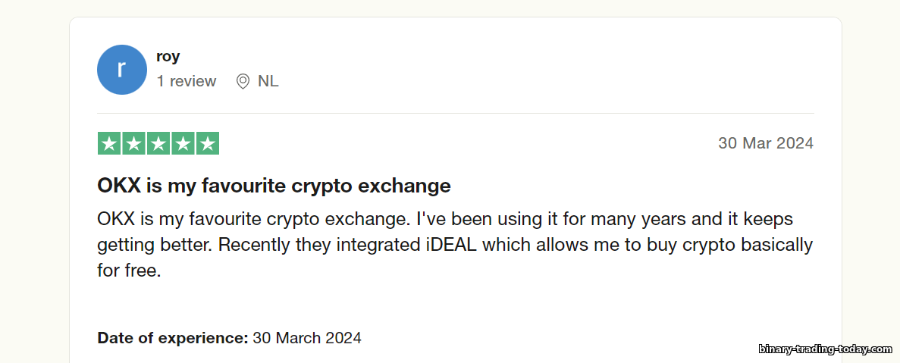The image size is (900, 363).
Task: Click the '30 March 2024' experience date
Action: coord(307,338)
